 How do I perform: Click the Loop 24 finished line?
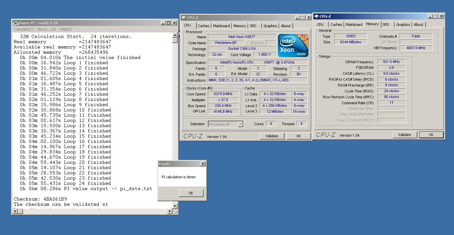[x=66, y=183]
